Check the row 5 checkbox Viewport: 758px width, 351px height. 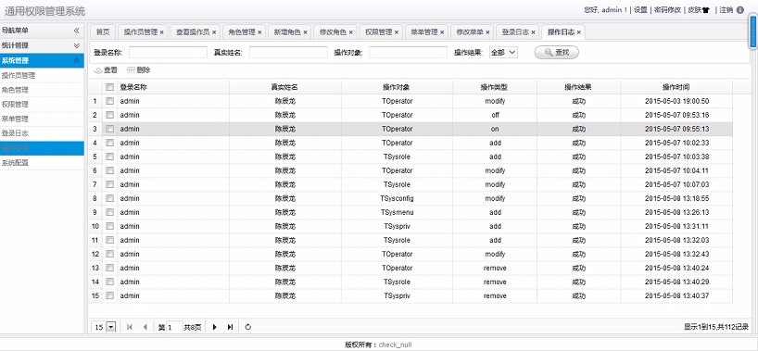[109, 157]
